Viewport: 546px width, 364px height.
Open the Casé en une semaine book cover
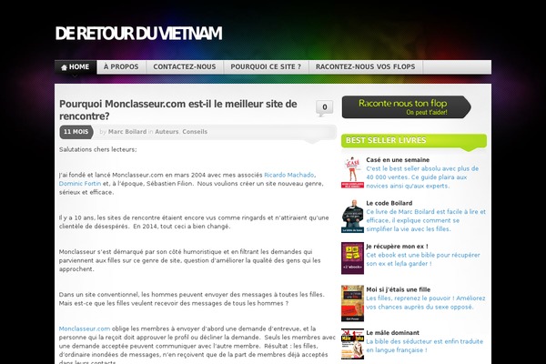point(352,172)
